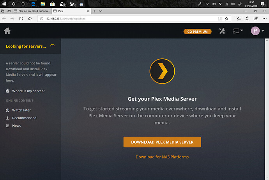The width and height of the screenshot is (269, 180).
Task: Open the Mail app in taskbar
Action: click(x=62, y=4)
